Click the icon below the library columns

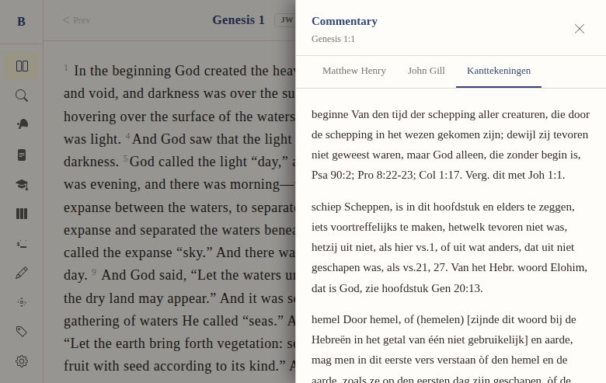click(22, 243)
